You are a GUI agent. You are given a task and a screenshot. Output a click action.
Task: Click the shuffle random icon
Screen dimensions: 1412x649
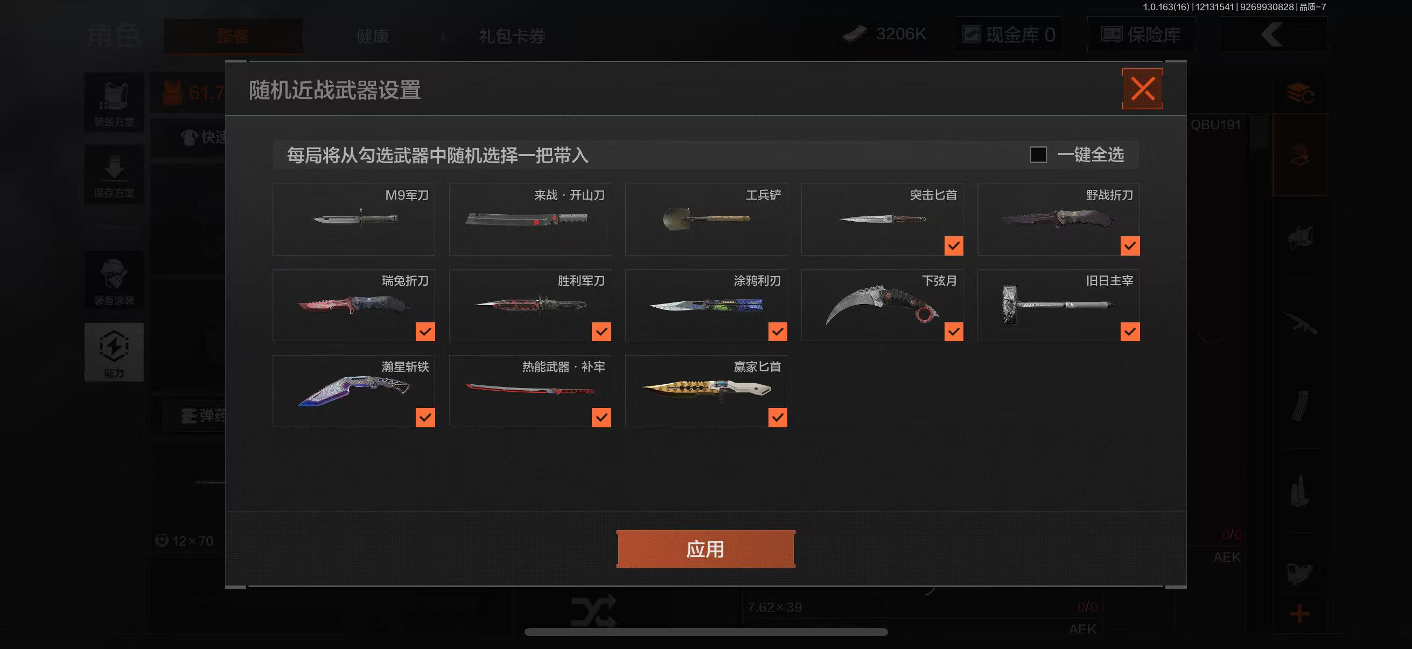coord(593,612)
